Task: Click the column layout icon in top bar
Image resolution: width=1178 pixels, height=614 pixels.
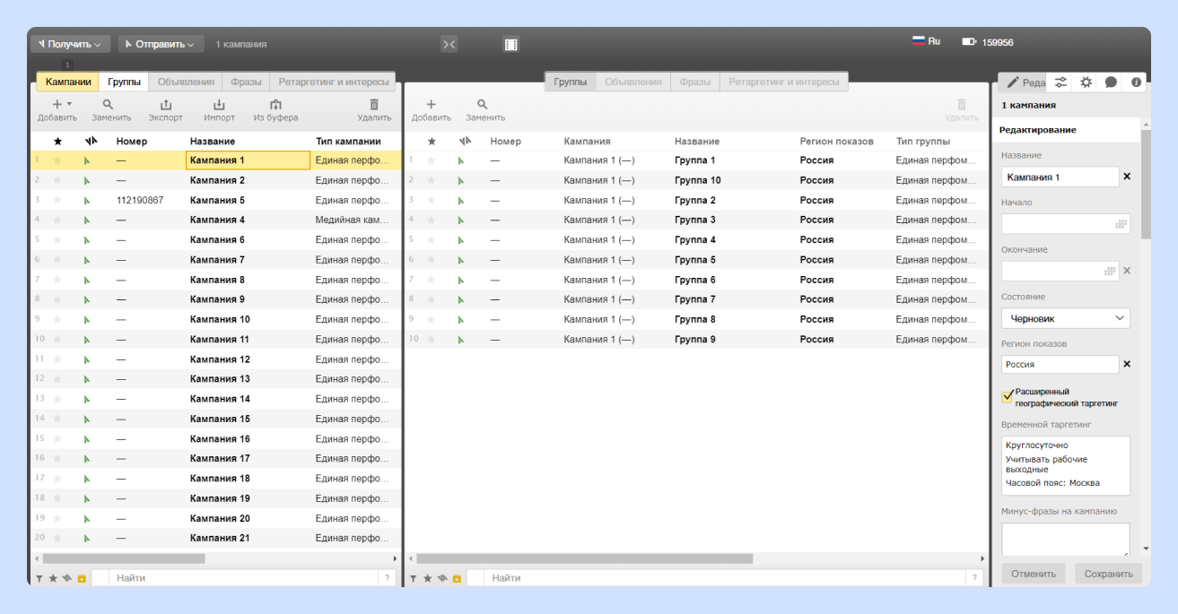Action: [511, 44]
